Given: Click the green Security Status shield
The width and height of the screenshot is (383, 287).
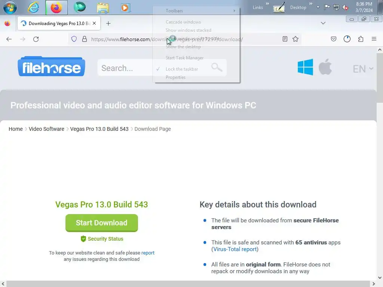Looking at the screenshot, I should tap(83, 239).
